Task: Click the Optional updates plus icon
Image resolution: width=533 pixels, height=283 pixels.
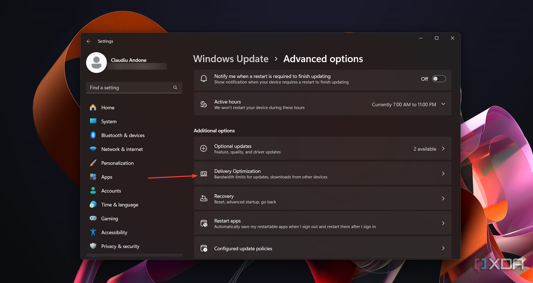Action: [204, 148]
